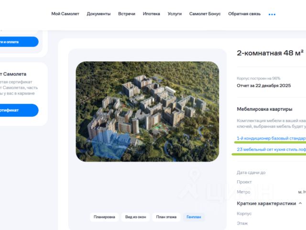This screenshot has width=306, height=230.
Task: Click Корпус построен на 96% text
Action: [259, 79]
